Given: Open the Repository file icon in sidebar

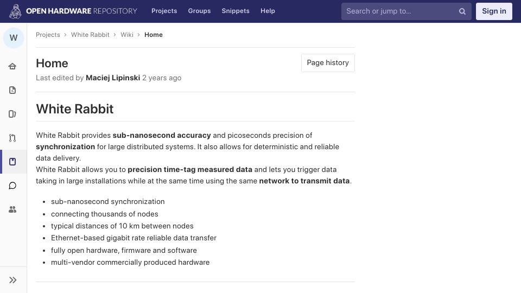Looking at the screenshot, I should coord(12,90).
